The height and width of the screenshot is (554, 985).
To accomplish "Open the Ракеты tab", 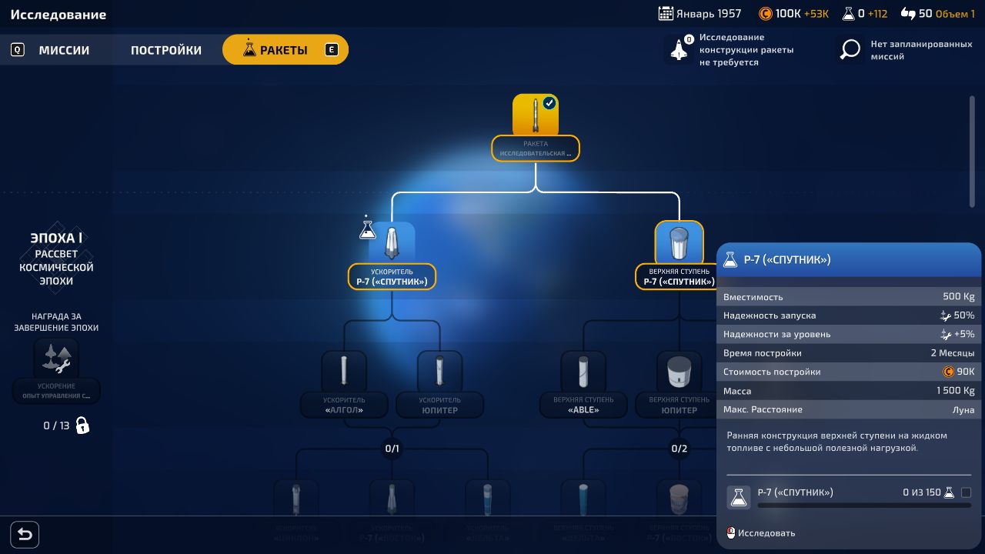I will pyautogui.click(x=285, y=50).
